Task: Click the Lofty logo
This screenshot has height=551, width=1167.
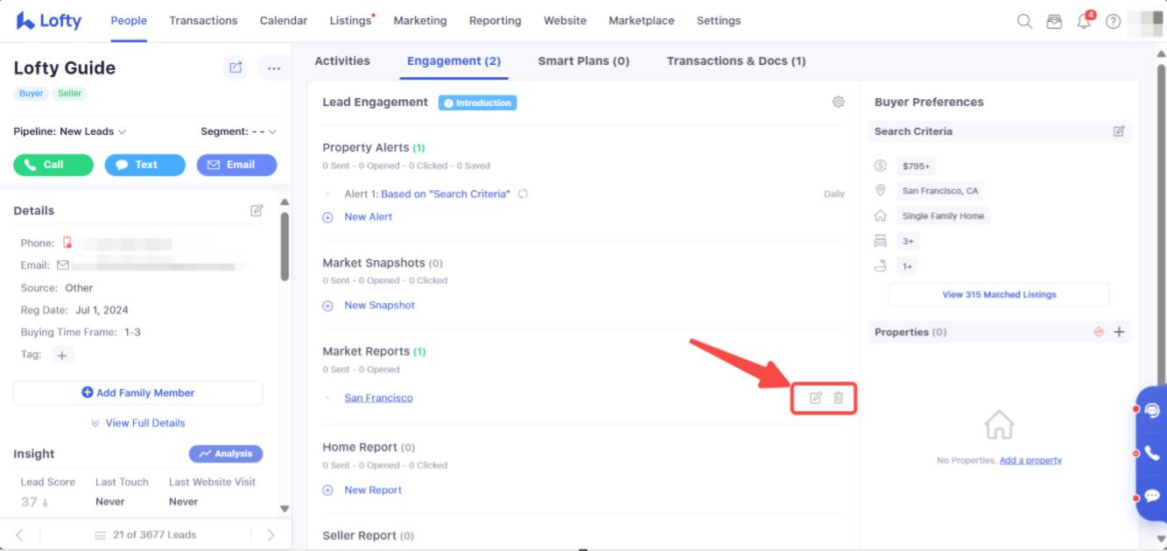Action: pyautogui.click(x=49, y=21)
